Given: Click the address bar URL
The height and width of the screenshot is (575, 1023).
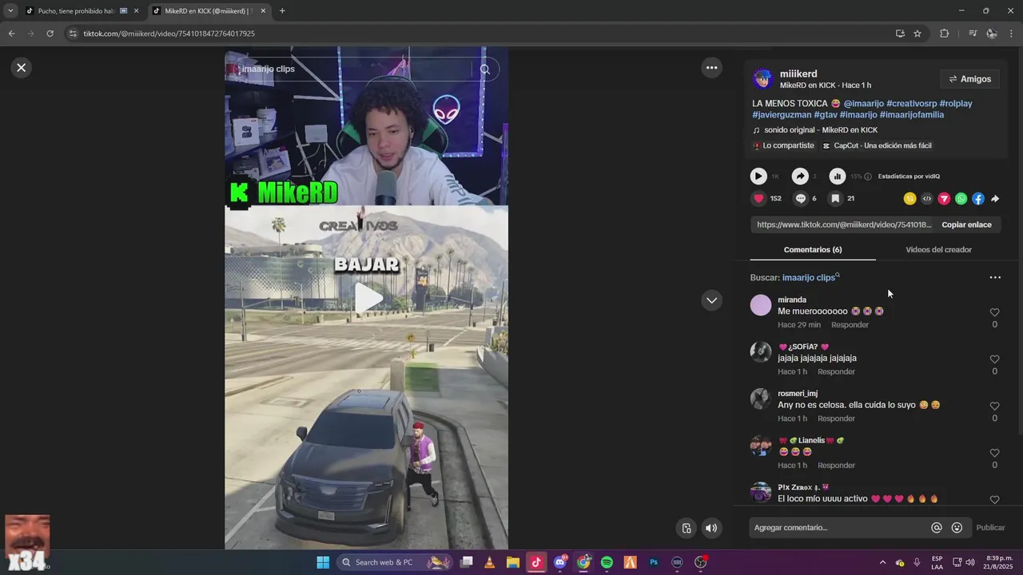Looking at the screenshot, I should coord(169,34).
